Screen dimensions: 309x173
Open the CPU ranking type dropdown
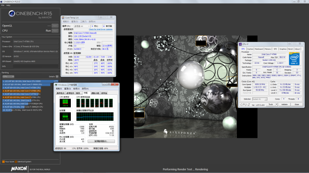(8, 76)
